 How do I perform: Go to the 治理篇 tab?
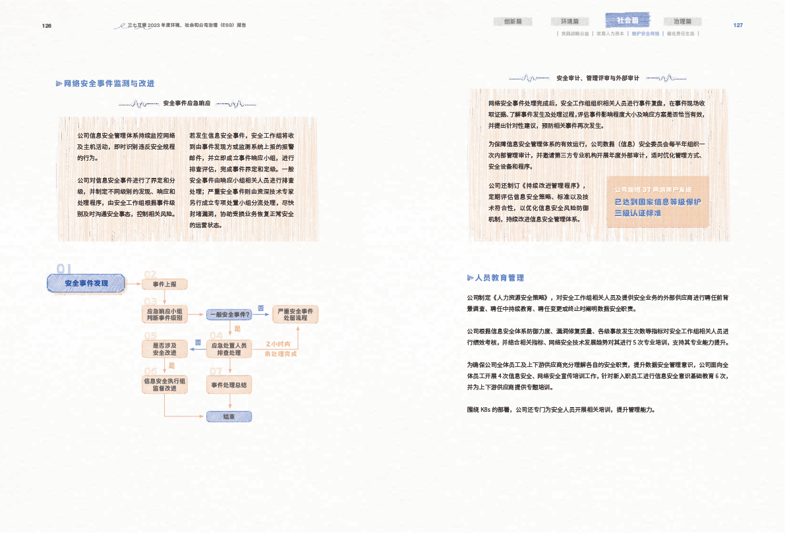click(x=682, y=21)
